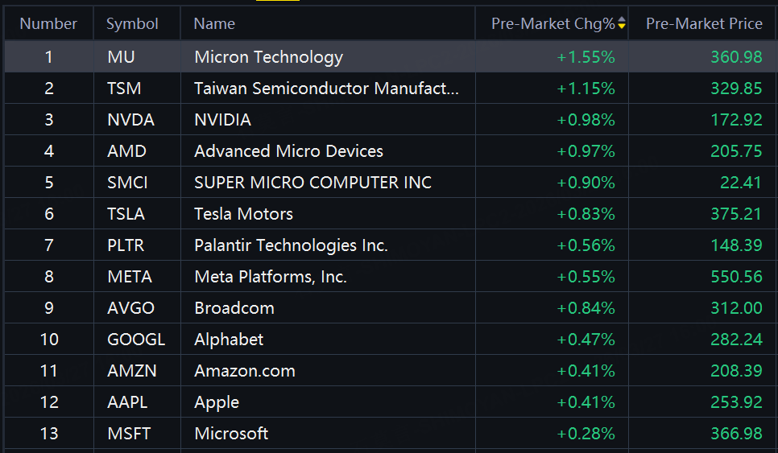Sort by the Symbol column header
This screenshot has height=453, width=778.
point(132,23)
